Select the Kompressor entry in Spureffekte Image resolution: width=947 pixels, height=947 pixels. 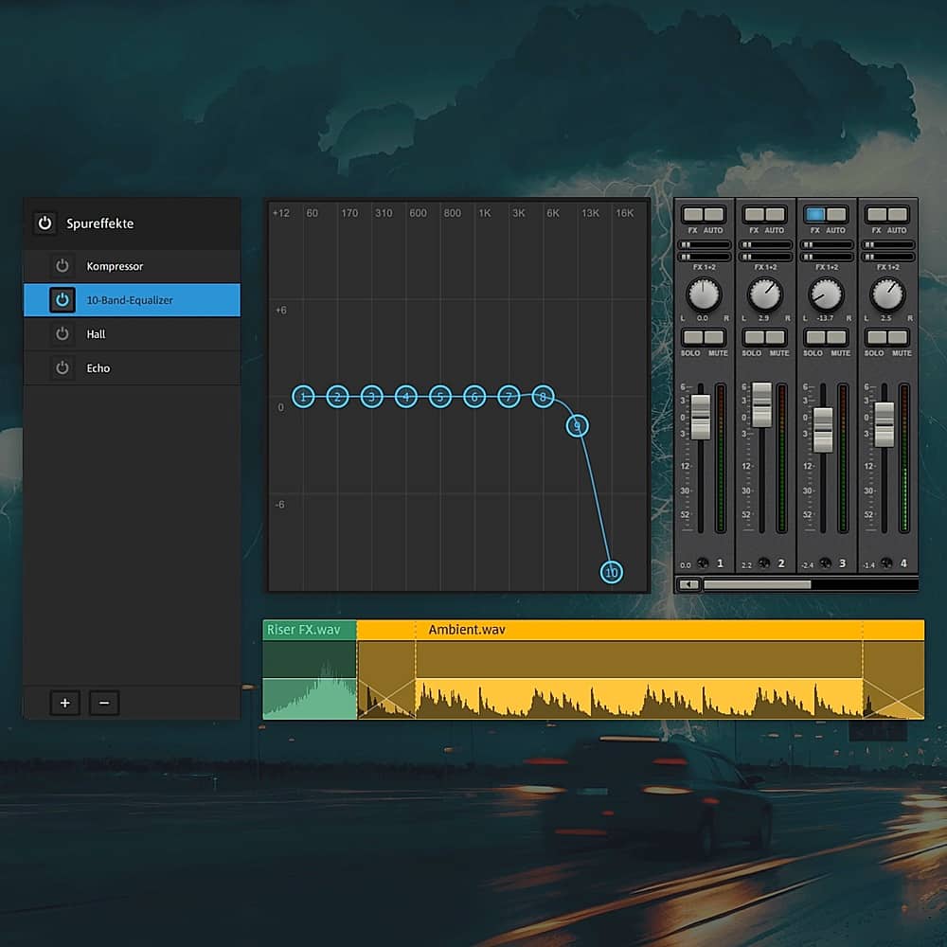[x=142, y=266]
